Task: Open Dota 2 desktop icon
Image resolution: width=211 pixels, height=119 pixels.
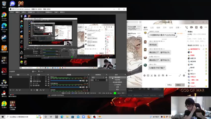Action: (4, 71)
